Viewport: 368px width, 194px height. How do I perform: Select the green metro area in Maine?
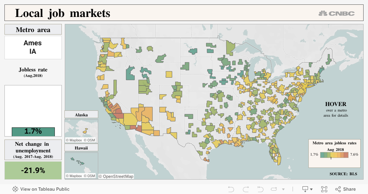(329, 60)
